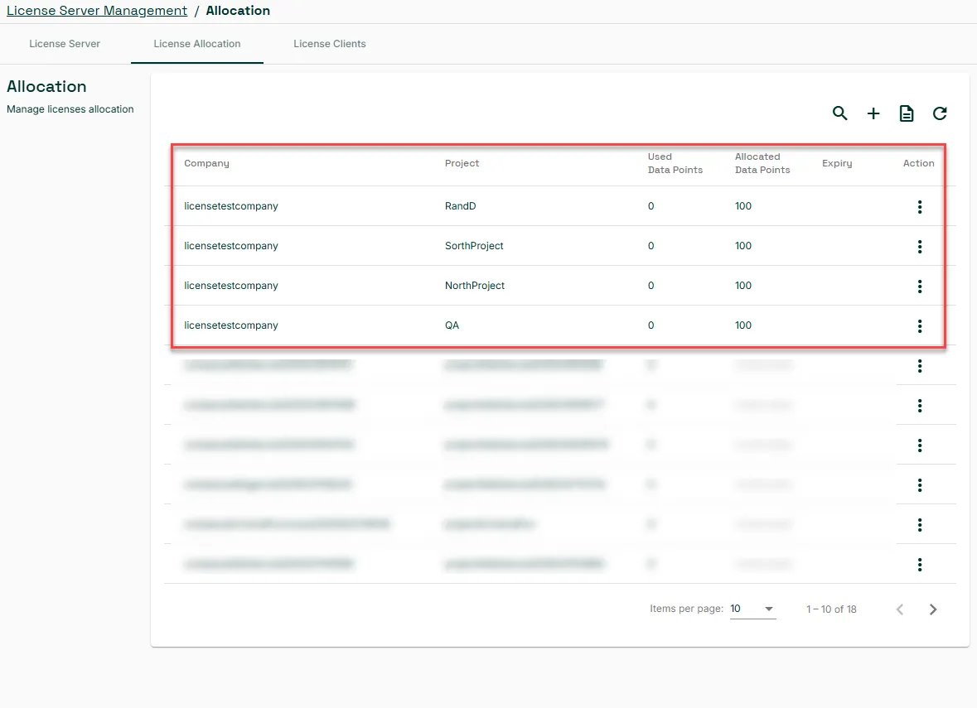Refresh the allocation list
The height and width of the screenshot is (708, 977).
point(940,113)
